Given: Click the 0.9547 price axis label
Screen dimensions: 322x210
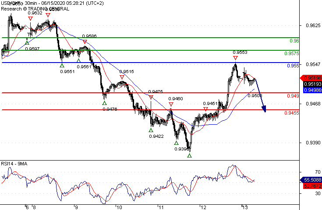Looking at the screenshot, I should 313,64.
